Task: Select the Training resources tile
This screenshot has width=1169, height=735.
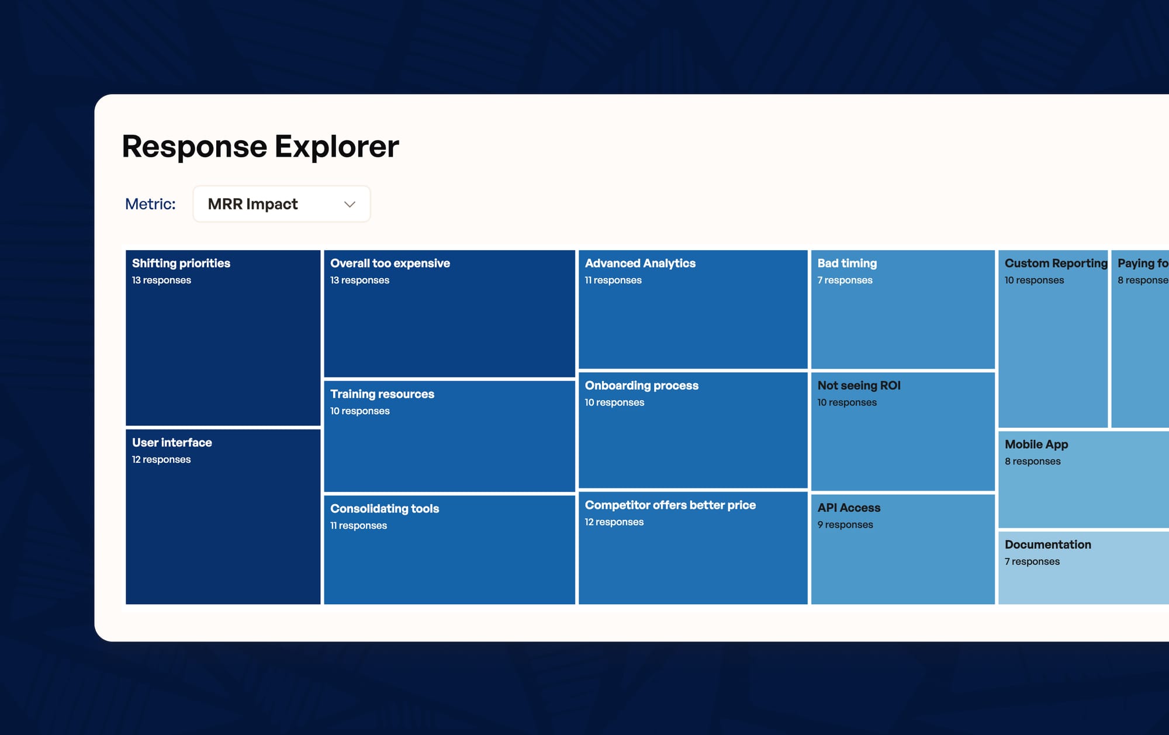Action: click(x=449, y=436)
